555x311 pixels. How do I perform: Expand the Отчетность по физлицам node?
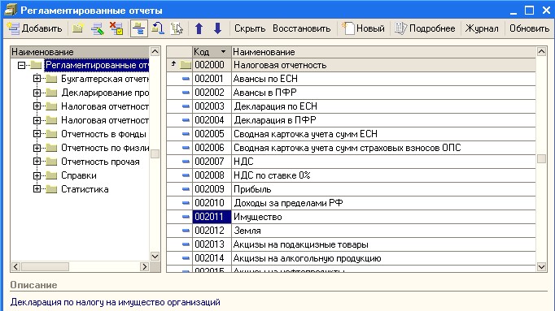coord(37,148)
